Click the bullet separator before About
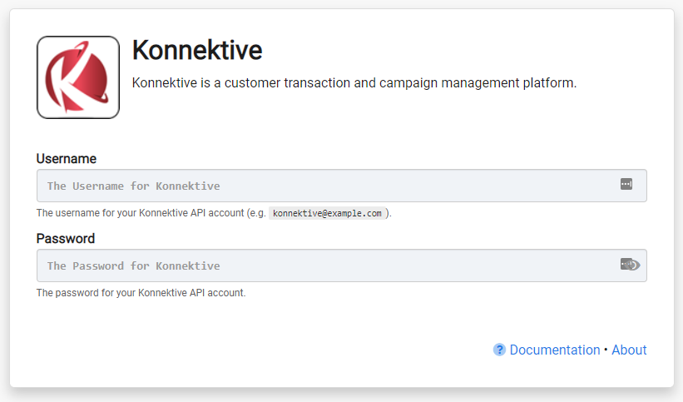The image size is (683, 402). (606, 350)
